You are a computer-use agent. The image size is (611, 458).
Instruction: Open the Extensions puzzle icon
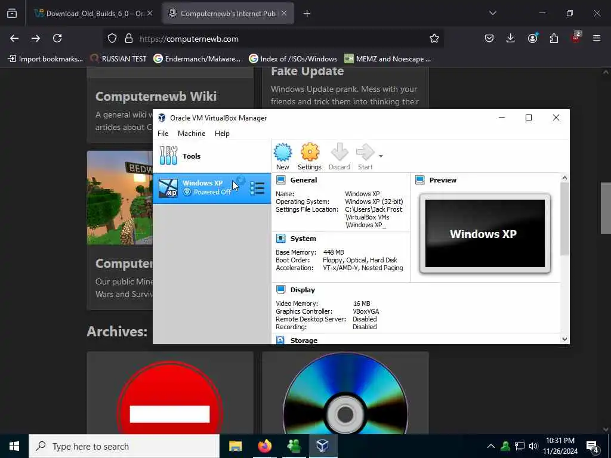click(x=554, y=38)
